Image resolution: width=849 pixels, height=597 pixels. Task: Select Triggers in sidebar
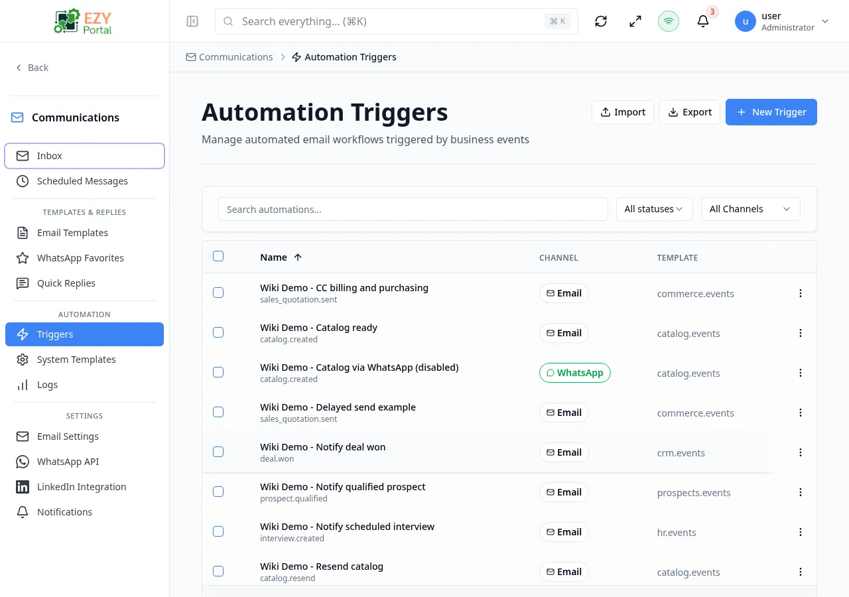(84, 334)
